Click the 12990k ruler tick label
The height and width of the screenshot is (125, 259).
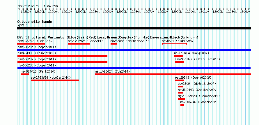coord(177,12)
